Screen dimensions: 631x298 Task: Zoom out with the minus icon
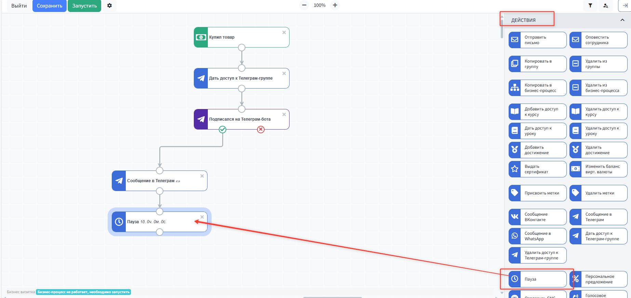pyautogui.click(x=304, y=5)
